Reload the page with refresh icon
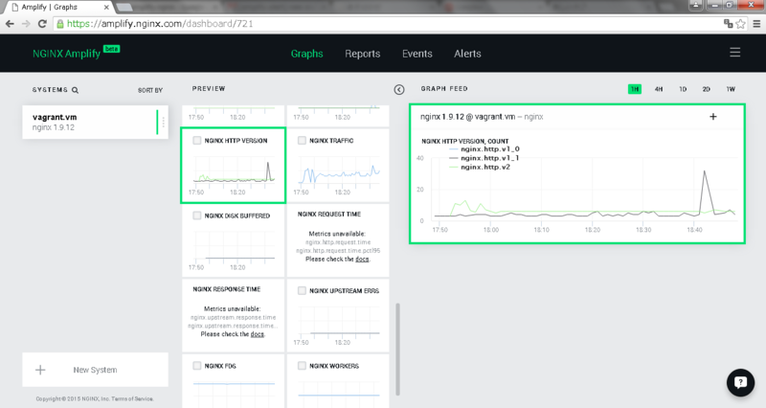Image resolution: width=766 pixels, height=408 pixels. (x=42, y=23)
